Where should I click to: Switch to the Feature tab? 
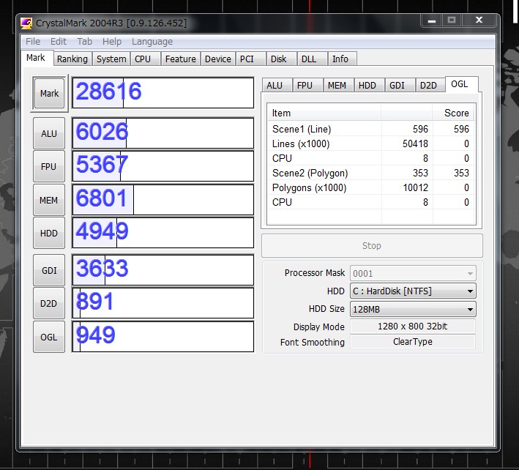pyautogui.click(x=180, y=59)
